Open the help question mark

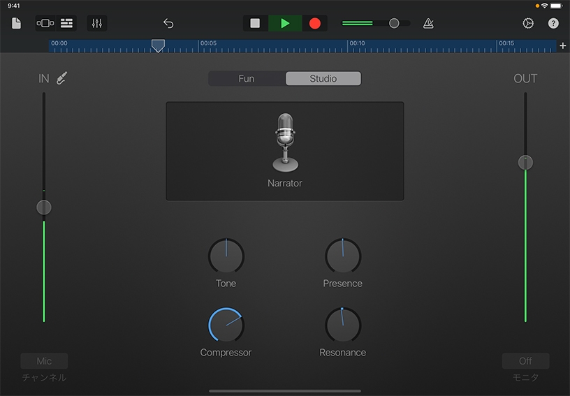click(x=553, y=23)
